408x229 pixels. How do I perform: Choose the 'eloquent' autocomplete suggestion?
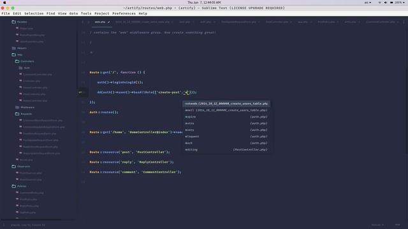[226, 136]
